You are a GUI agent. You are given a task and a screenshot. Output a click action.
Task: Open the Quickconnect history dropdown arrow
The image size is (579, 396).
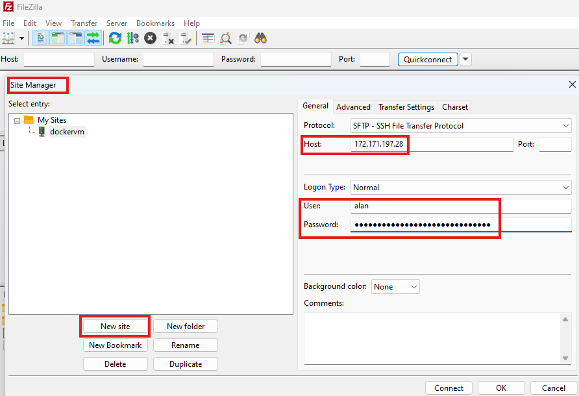[465, 59]
